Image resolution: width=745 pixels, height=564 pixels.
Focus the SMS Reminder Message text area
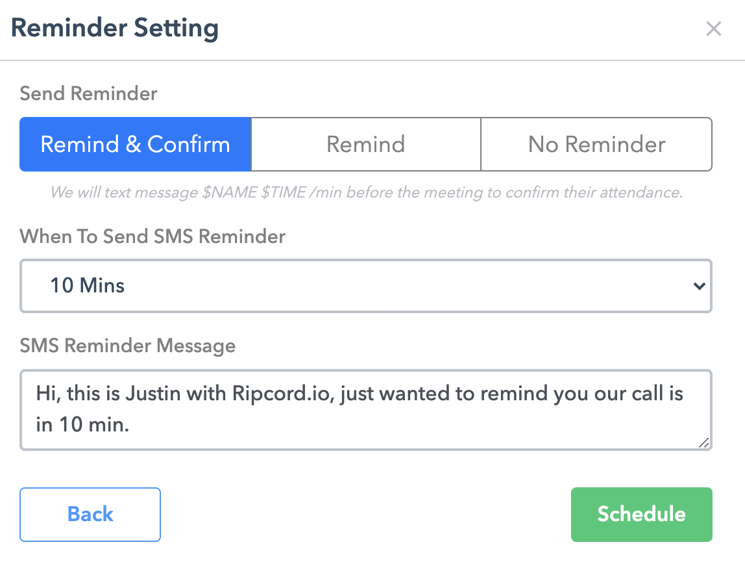click(365, 410)
